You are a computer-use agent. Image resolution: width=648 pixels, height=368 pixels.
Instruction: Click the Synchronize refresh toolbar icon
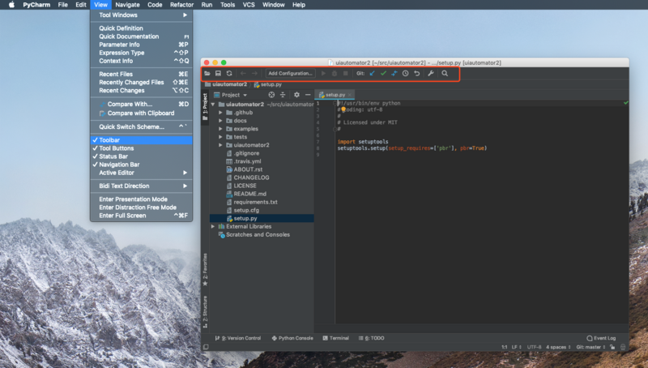click(x=229, y=73)
